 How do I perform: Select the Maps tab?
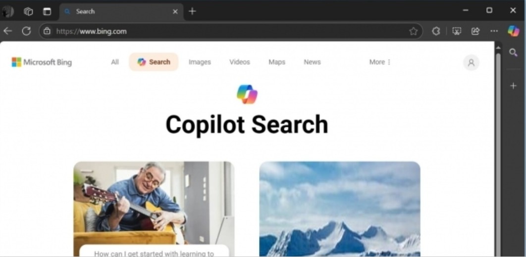pos(277,62)
